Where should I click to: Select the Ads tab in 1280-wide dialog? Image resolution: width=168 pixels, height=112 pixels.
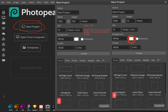(98, 61)
